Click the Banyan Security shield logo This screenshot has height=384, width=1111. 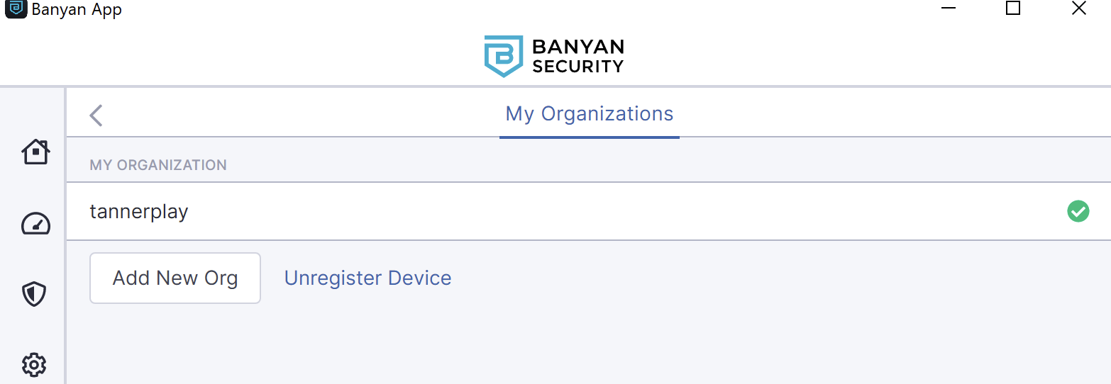pyautogui.click(x=503, y=56)
